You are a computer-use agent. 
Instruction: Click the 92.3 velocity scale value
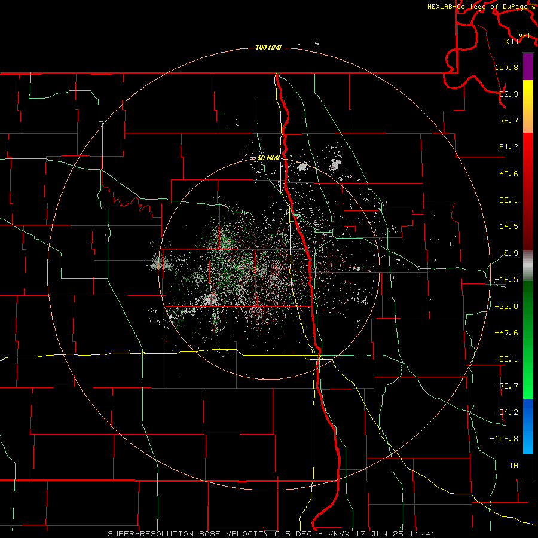509,94
